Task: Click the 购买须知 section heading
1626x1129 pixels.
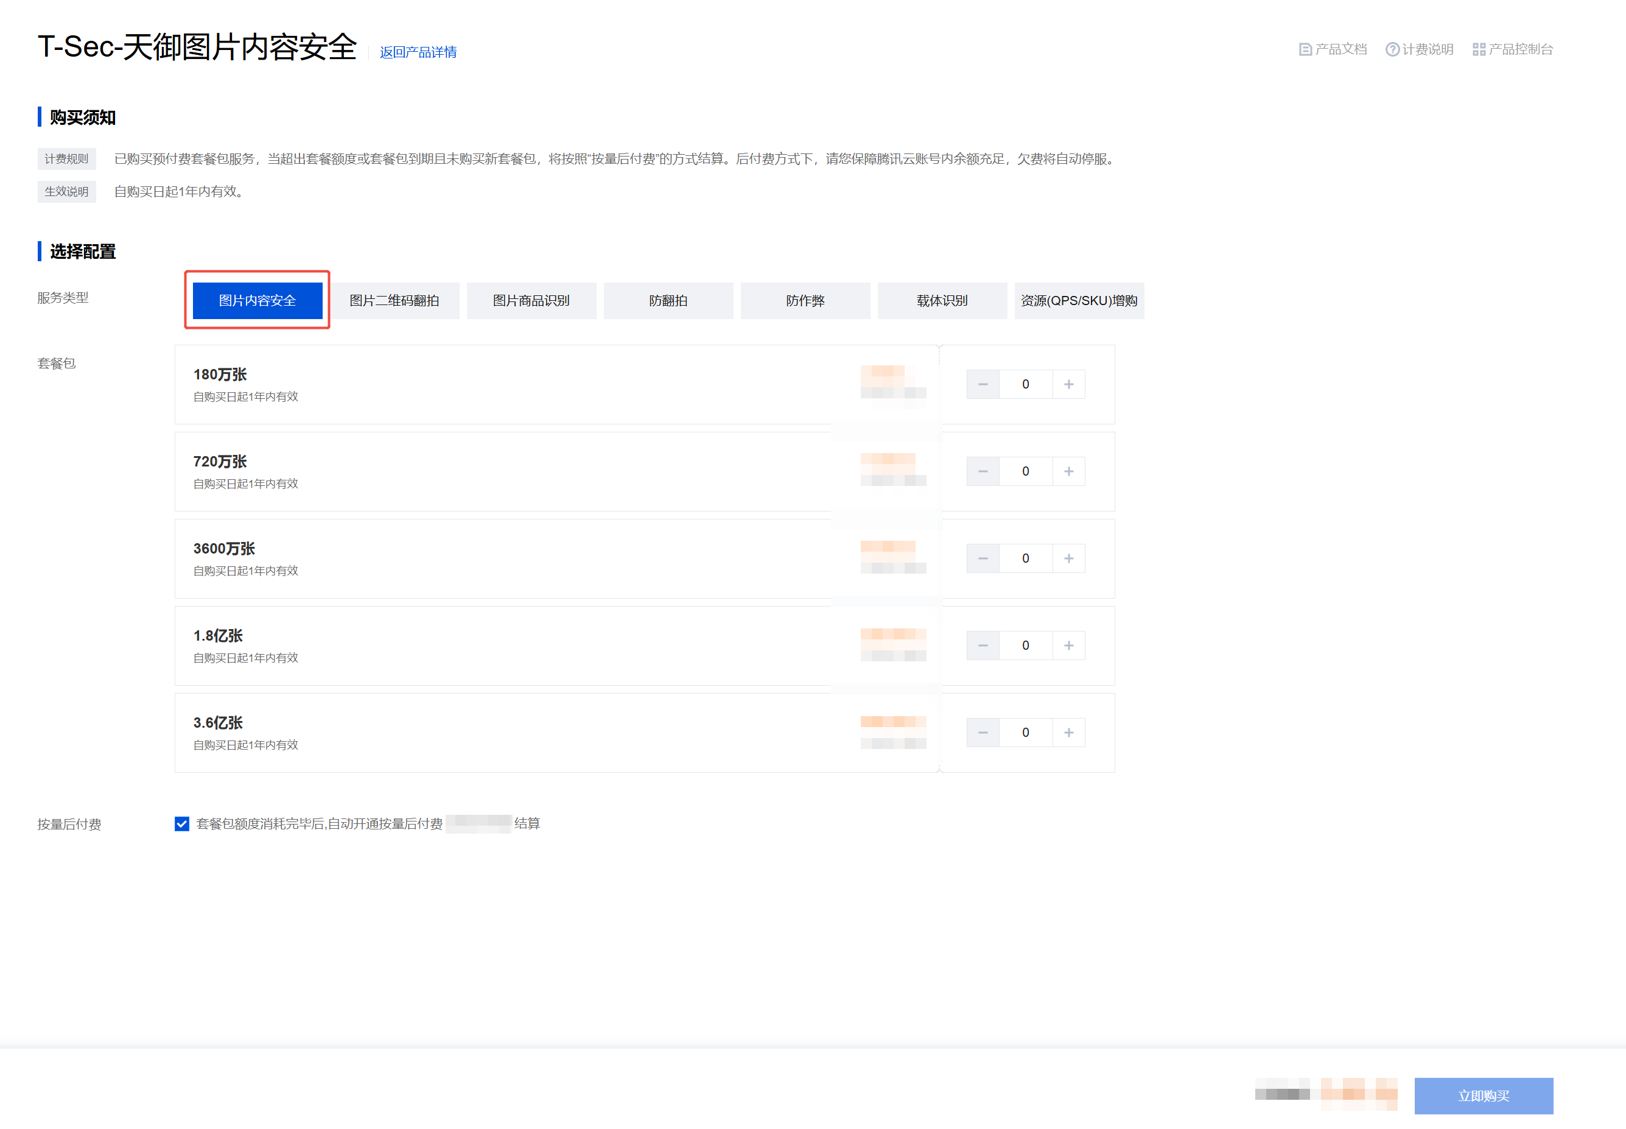Action: [x=83, y=117]
